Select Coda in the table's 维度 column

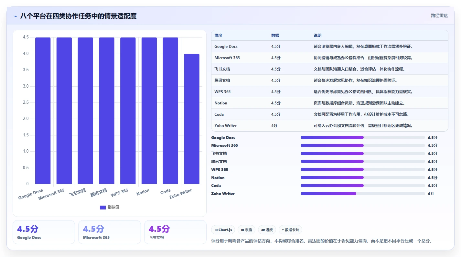coord(219,114)
